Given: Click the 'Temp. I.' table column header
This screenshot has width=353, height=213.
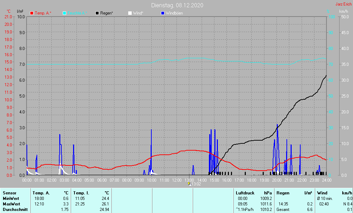Looking at the screenshot, I should (81, 193).
